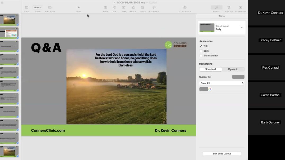
Task: Select Carrie Barthel participant tile
Action: (x=266, y=95)
